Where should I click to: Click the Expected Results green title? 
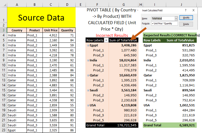click(x=172, y=35)
